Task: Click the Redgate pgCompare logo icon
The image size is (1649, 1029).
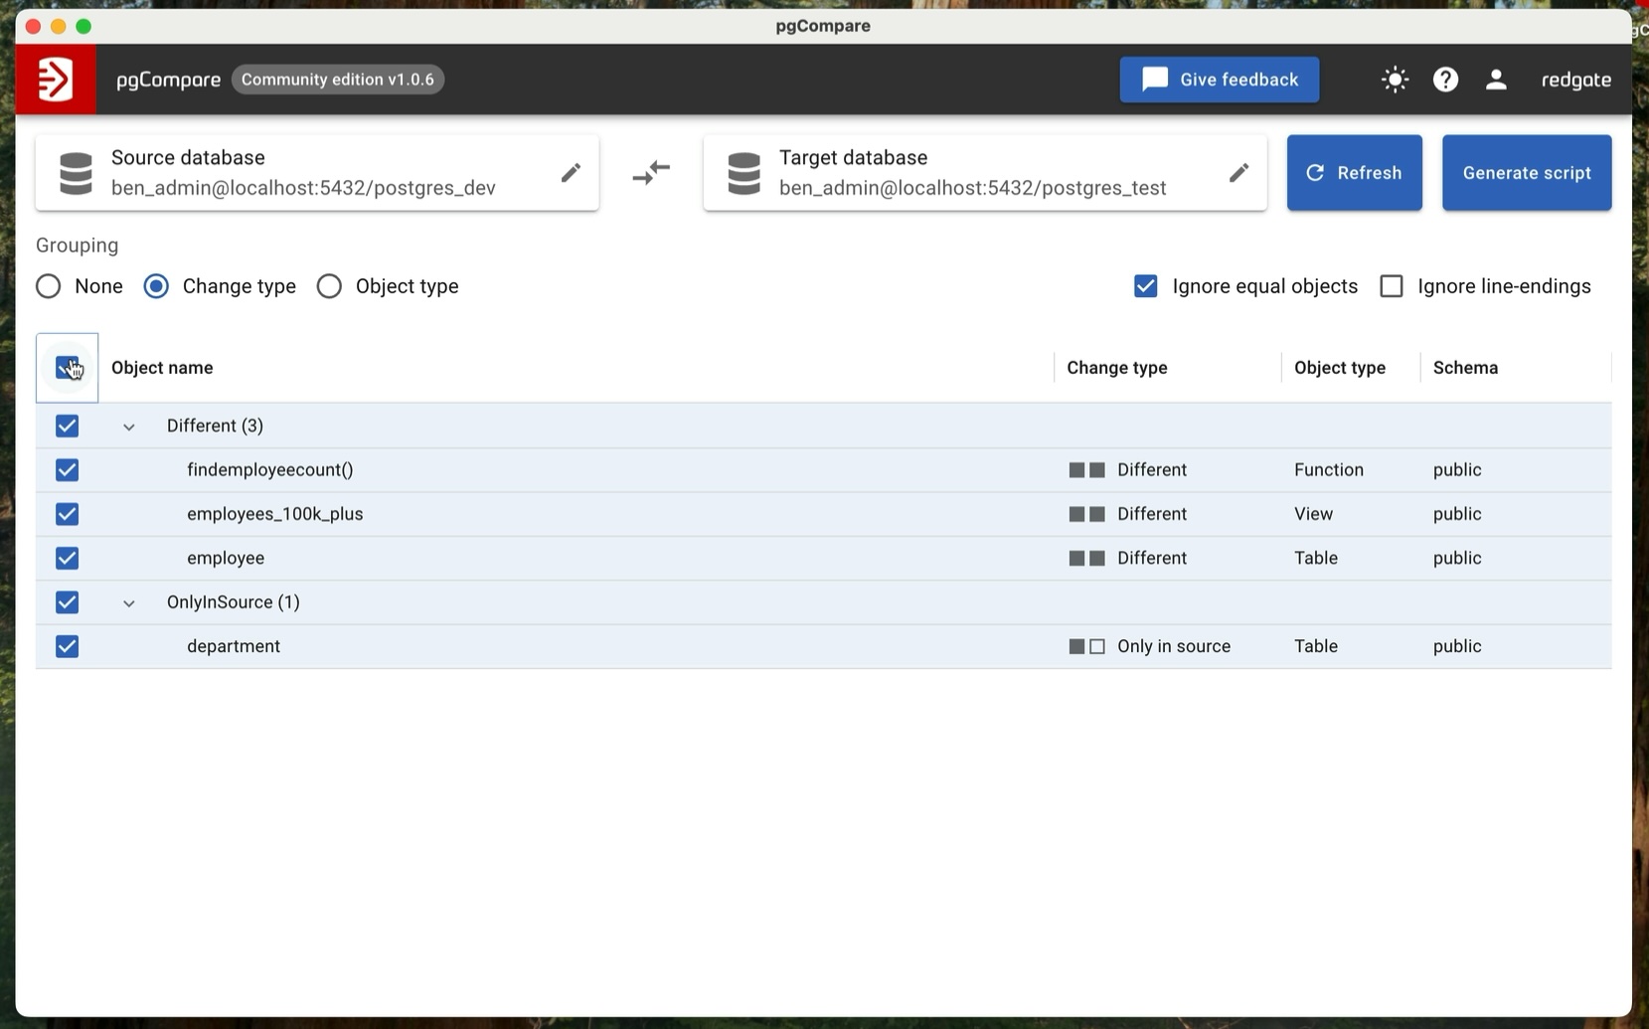Action: point(56,80)
